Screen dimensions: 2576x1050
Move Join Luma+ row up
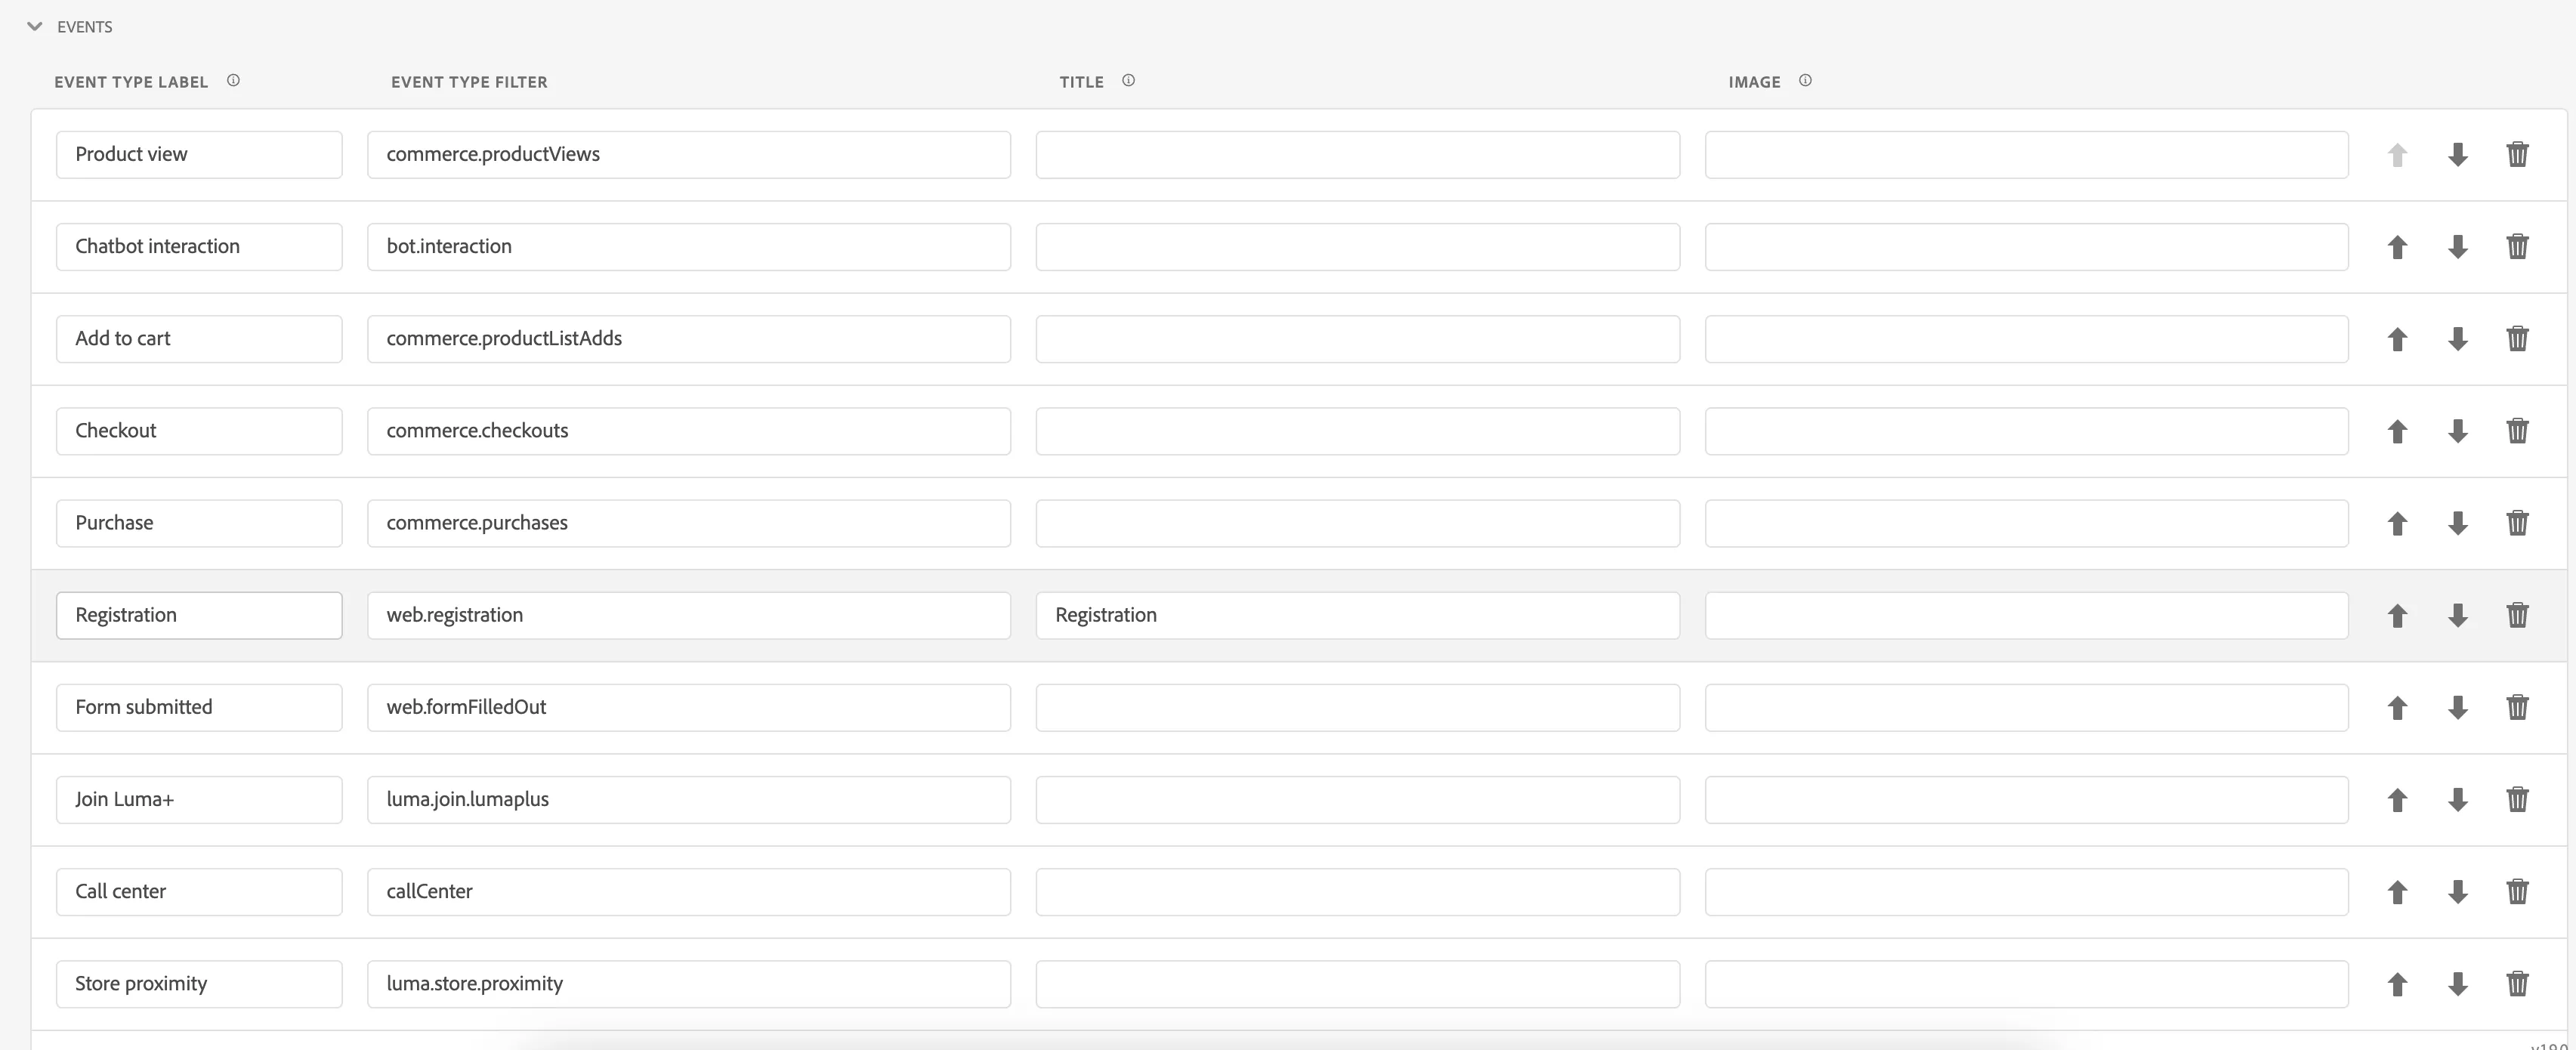2397,799
